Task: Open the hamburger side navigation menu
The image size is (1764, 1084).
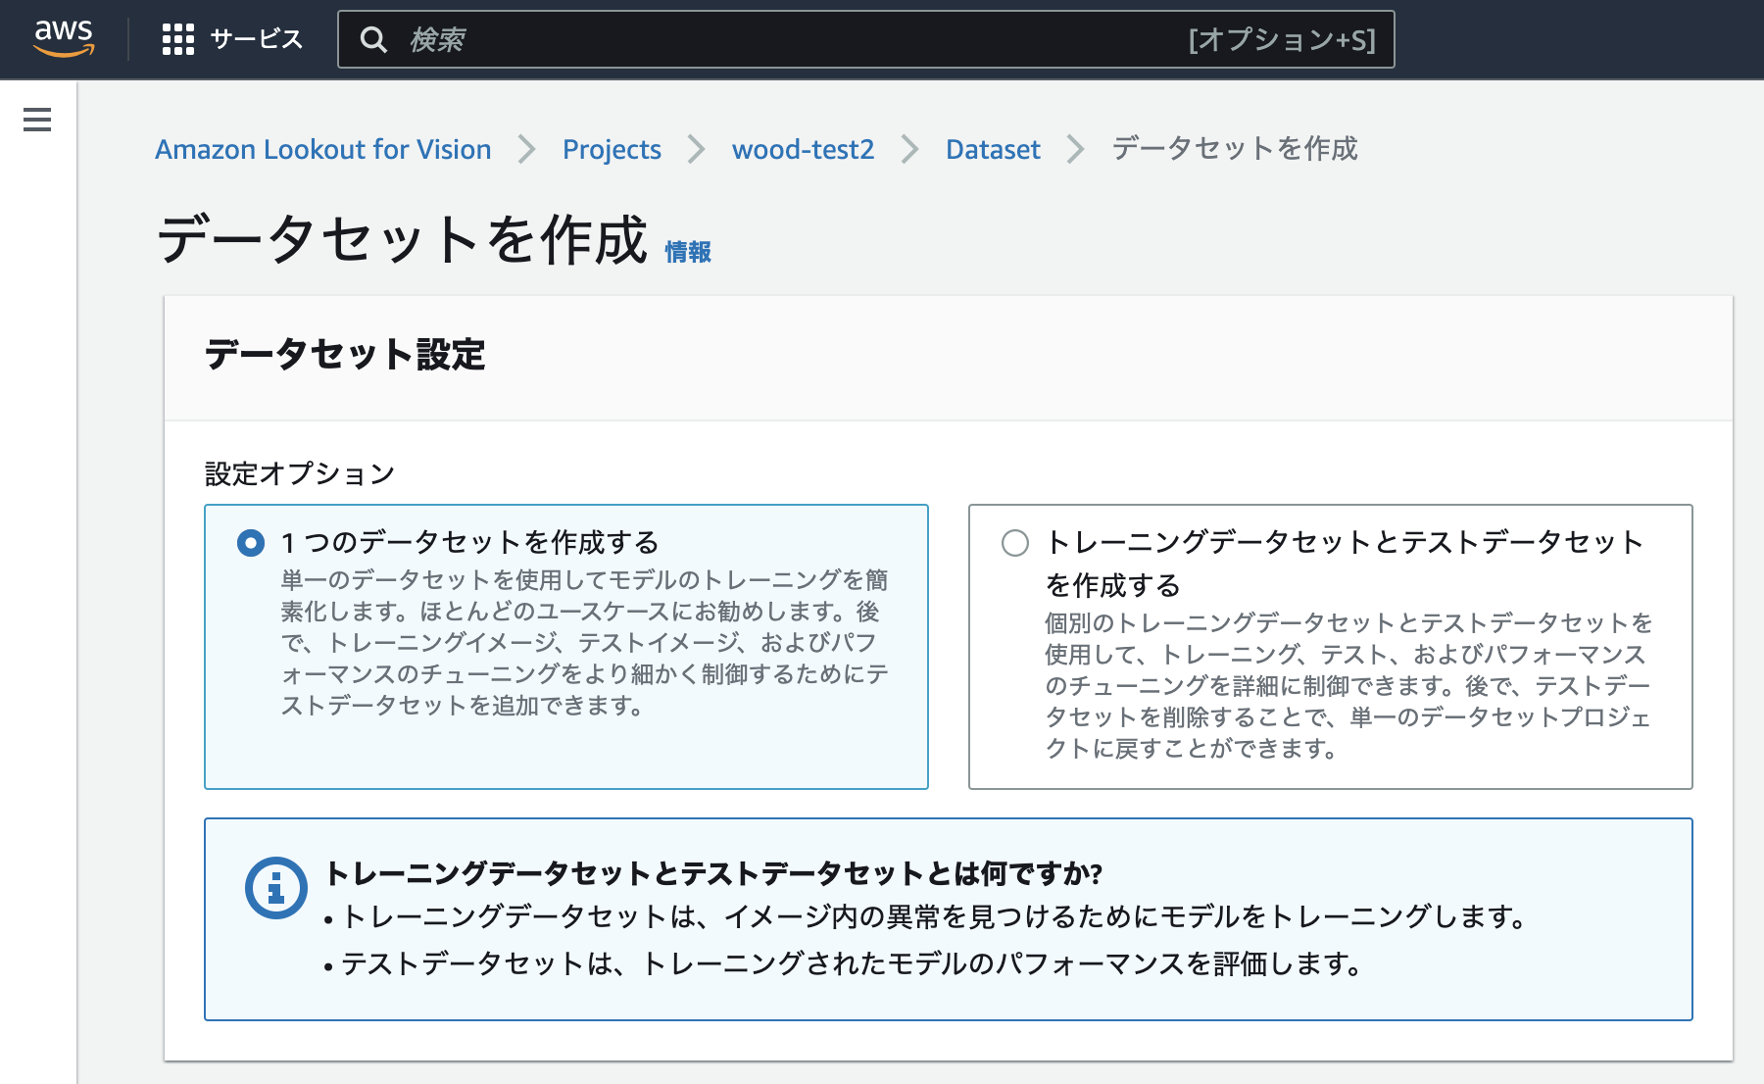Action: [37, 120]
